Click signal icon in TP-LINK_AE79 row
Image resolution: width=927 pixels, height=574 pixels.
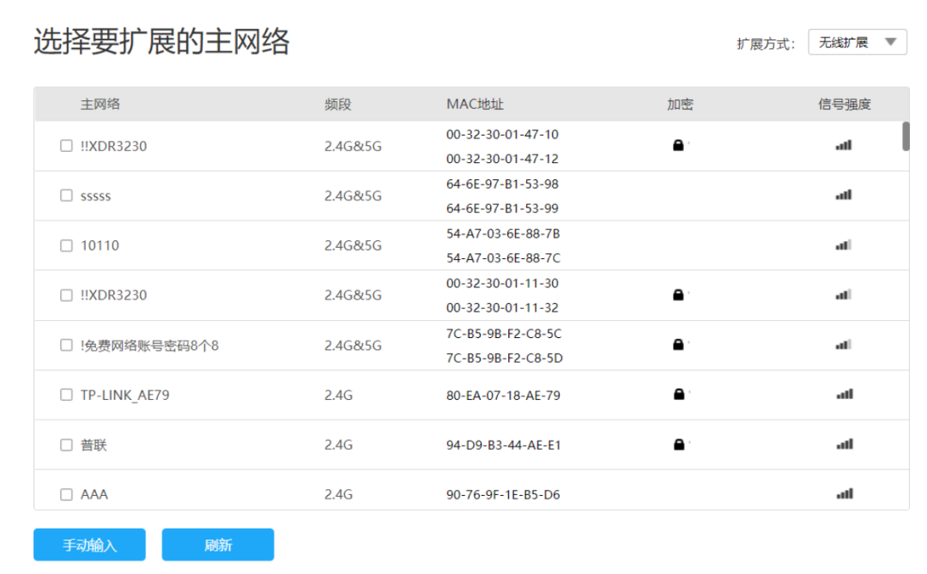tap(844, 395)
